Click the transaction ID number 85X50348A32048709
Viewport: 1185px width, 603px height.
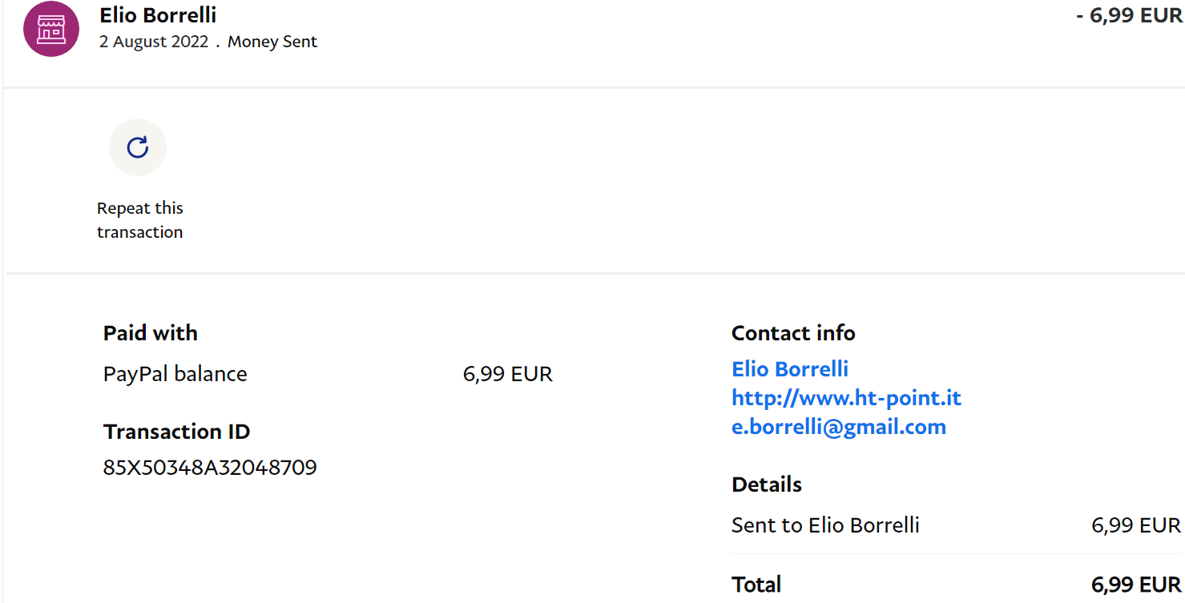210,468
